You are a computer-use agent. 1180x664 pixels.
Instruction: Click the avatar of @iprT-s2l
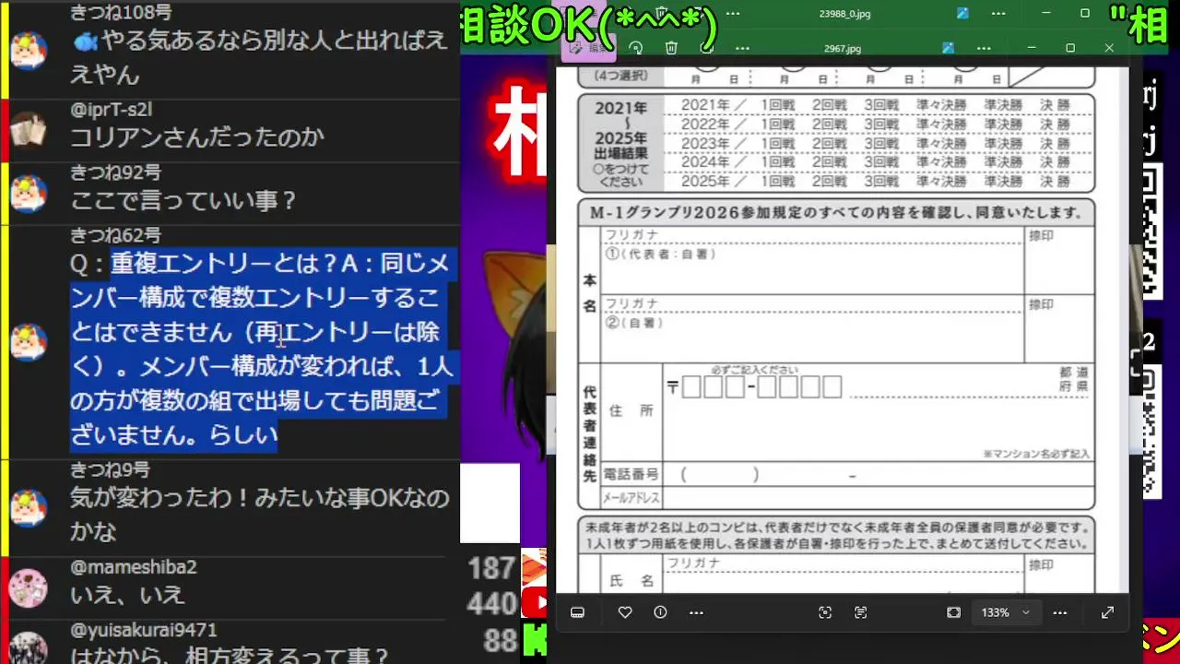click(x=29, y=131)
